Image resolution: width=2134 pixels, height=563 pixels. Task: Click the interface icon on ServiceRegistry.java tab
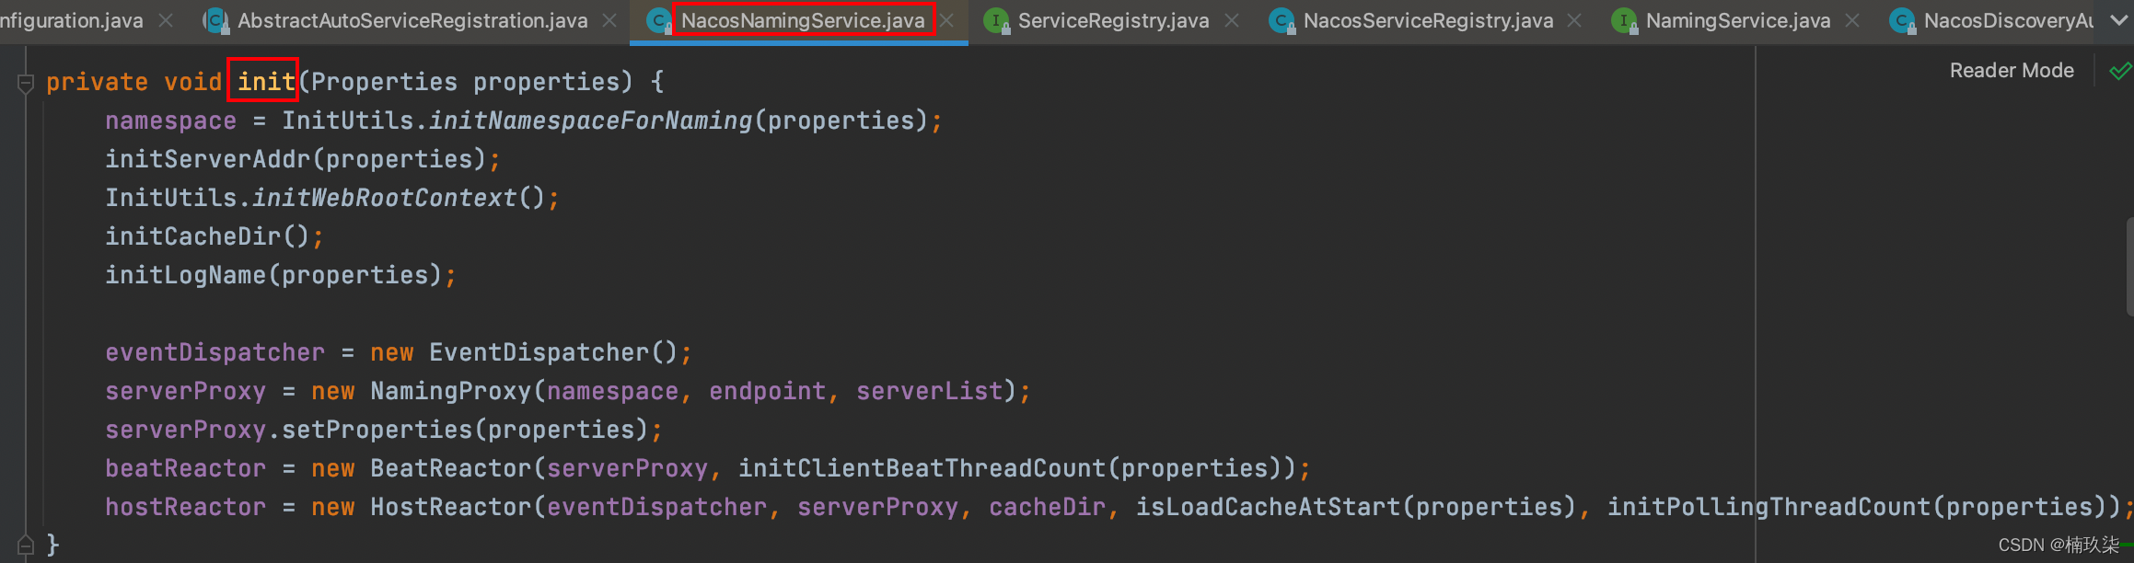[996, 20]
